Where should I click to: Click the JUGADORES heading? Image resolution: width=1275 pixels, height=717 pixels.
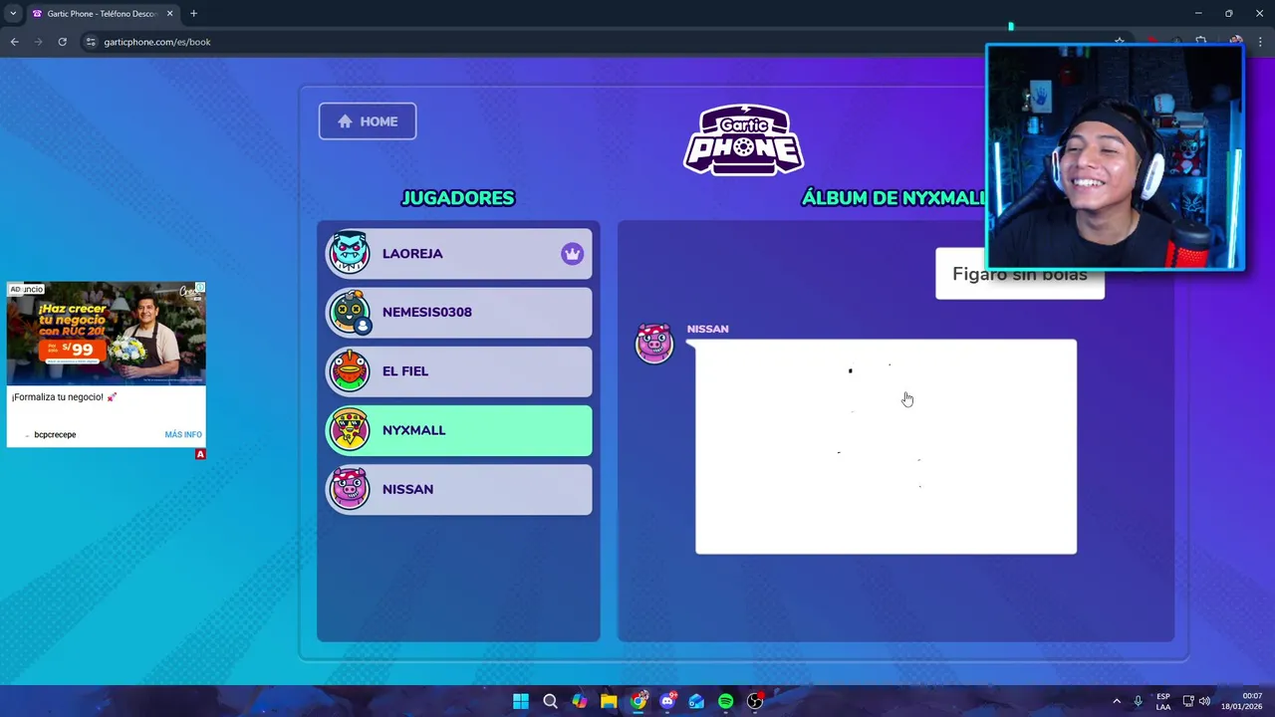458,198
